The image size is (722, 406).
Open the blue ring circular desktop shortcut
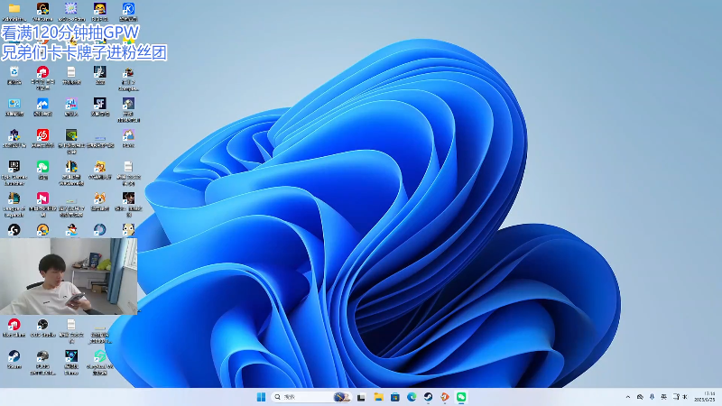coord(100,230)
